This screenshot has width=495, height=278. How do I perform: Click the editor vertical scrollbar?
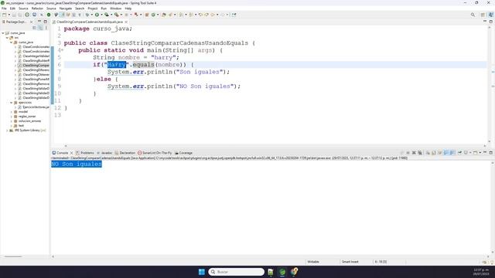(490, 84)
